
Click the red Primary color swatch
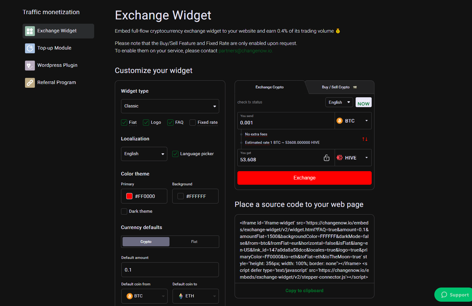129,196
